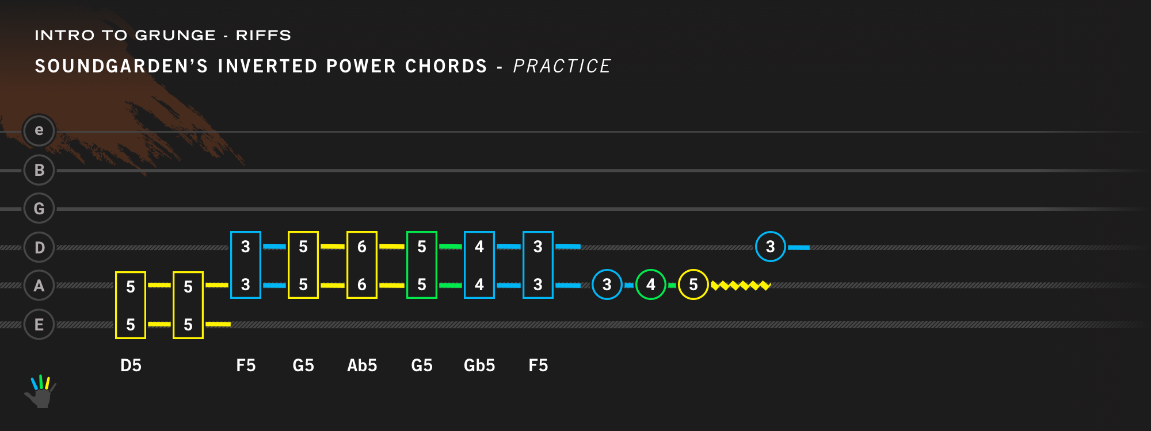This screenshot has width=1151, height=431.
Task: Select the high e string label
Action: 39,130
